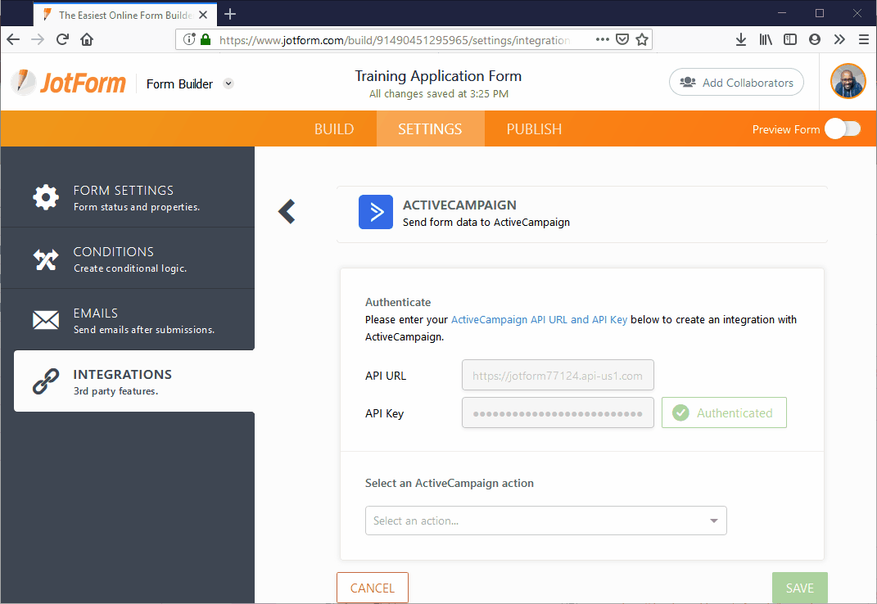Screen dimensions: 877x604
Task: Click the API Key input field
Action: [558, 412]
